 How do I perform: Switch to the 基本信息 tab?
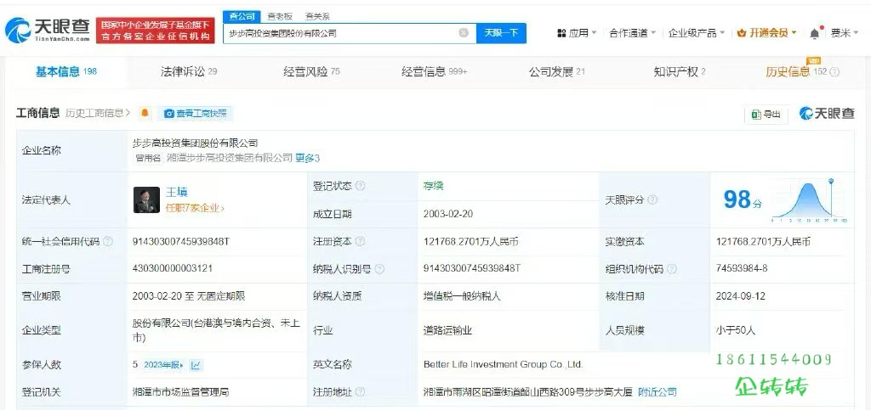[66, 71]
